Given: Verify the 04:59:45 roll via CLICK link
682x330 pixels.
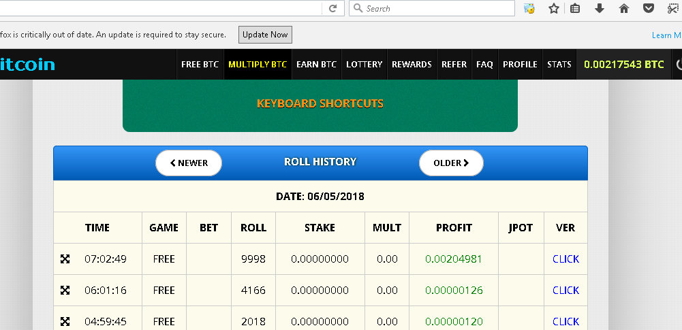Looking at the screenshot, I should coord(566,322).
